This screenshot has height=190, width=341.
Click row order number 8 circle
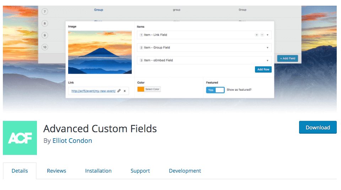45,23
